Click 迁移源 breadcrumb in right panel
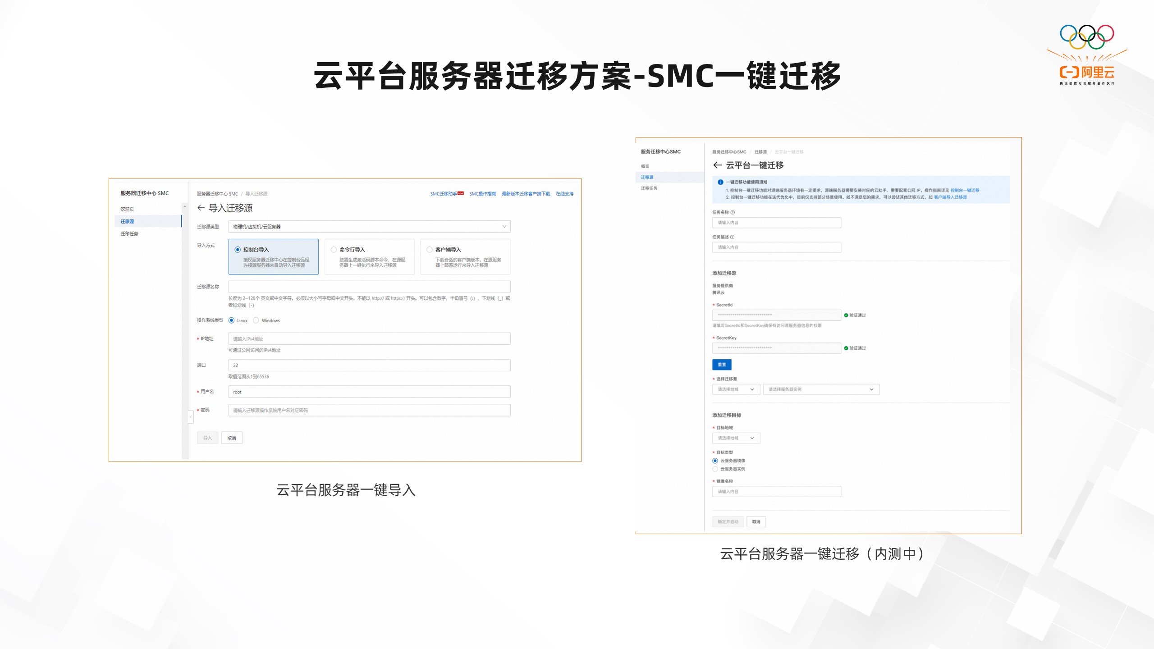Screen dimensions: 1154x649 point(760,152)
